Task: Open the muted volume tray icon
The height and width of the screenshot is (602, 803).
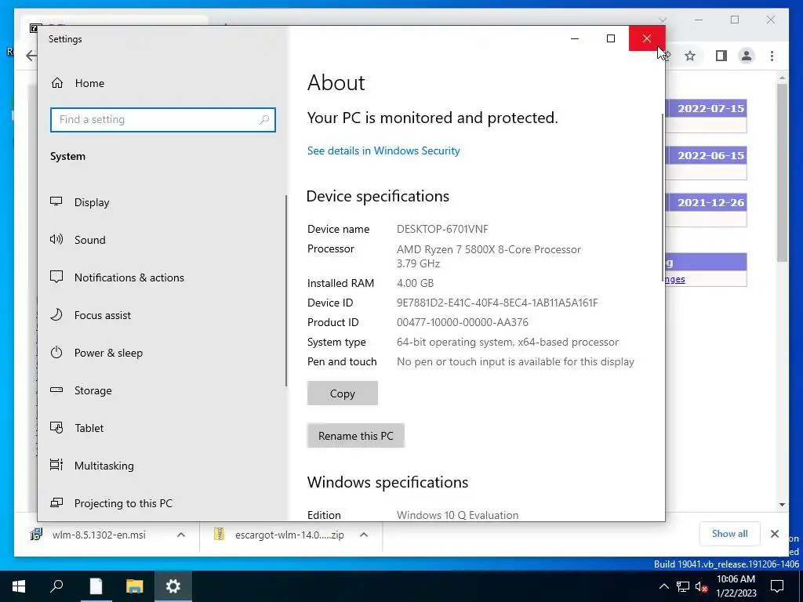Action: (x=702, y=586)
